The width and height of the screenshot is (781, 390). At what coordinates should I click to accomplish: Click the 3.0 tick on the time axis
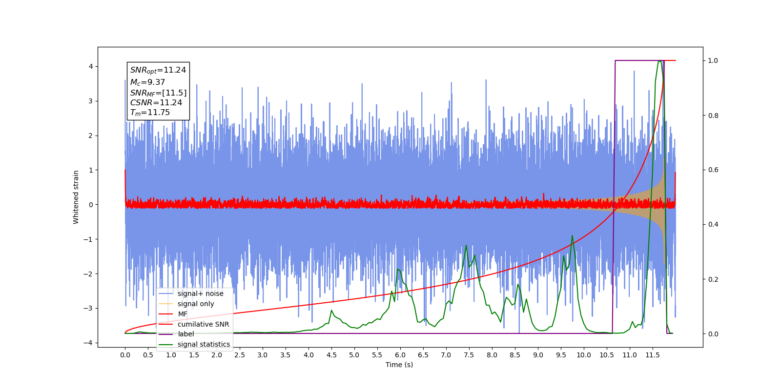click(263, 355)
